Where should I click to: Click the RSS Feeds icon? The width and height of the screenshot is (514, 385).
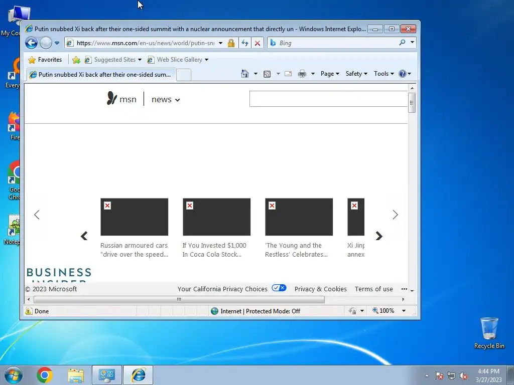(x=267, y=74)
